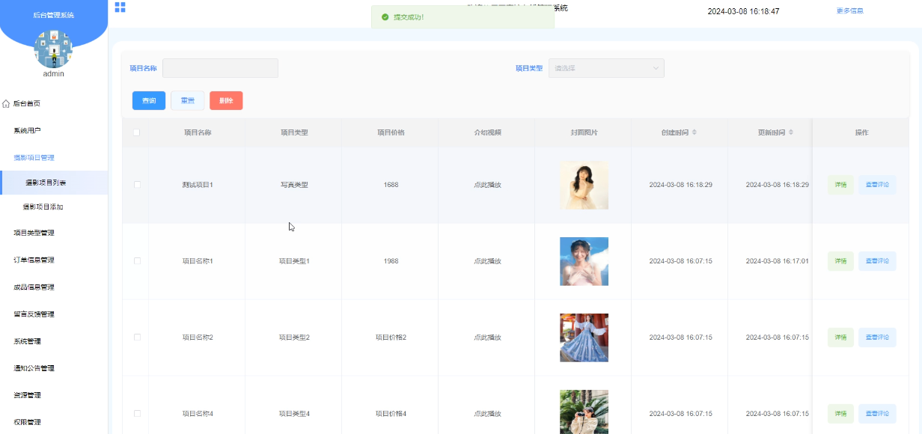Viewport: 922px width, 434px height.
Task: Check the row checkbox for 项目名称2
Action: (137, 337)
